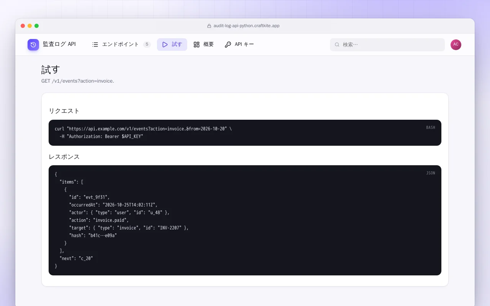
Task: Open the エンドポイント tab
Action: point(122,44)
